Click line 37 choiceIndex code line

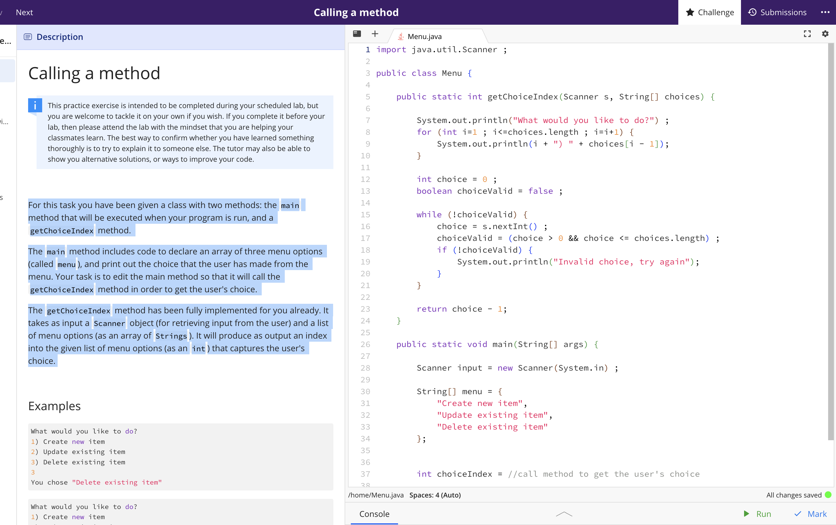(558, 474)
